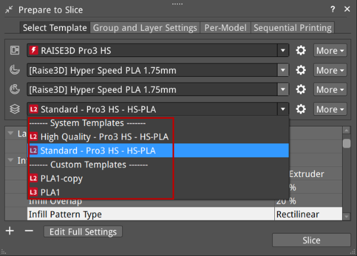
Task: Open settings gear for second Hyper Speed PLA filament
Action: (x=301, y=90)
